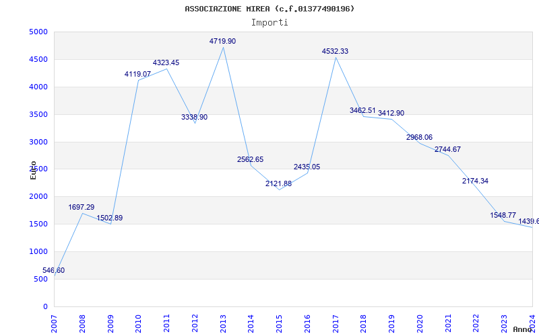
Task: Click the Importi subtitle
Action: pos(269,23)
